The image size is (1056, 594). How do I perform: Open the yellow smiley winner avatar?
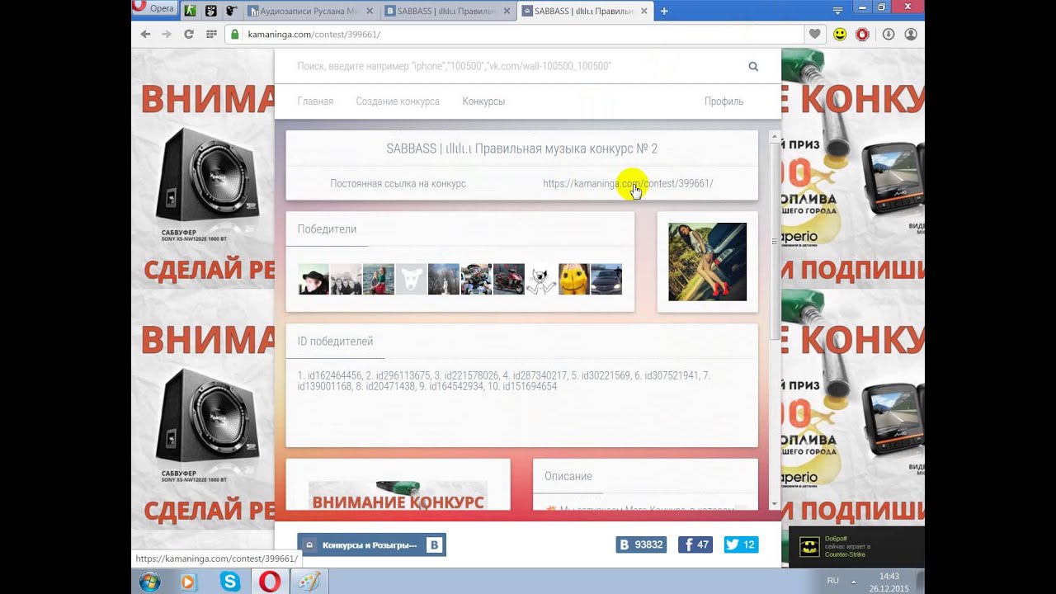point(574,279)
